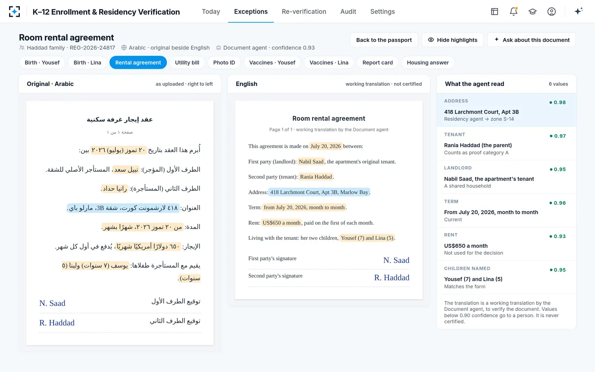Select the ADDRESS value card
Image resolution: width=595 pixels, height=372 pixels.
[506, 110]
